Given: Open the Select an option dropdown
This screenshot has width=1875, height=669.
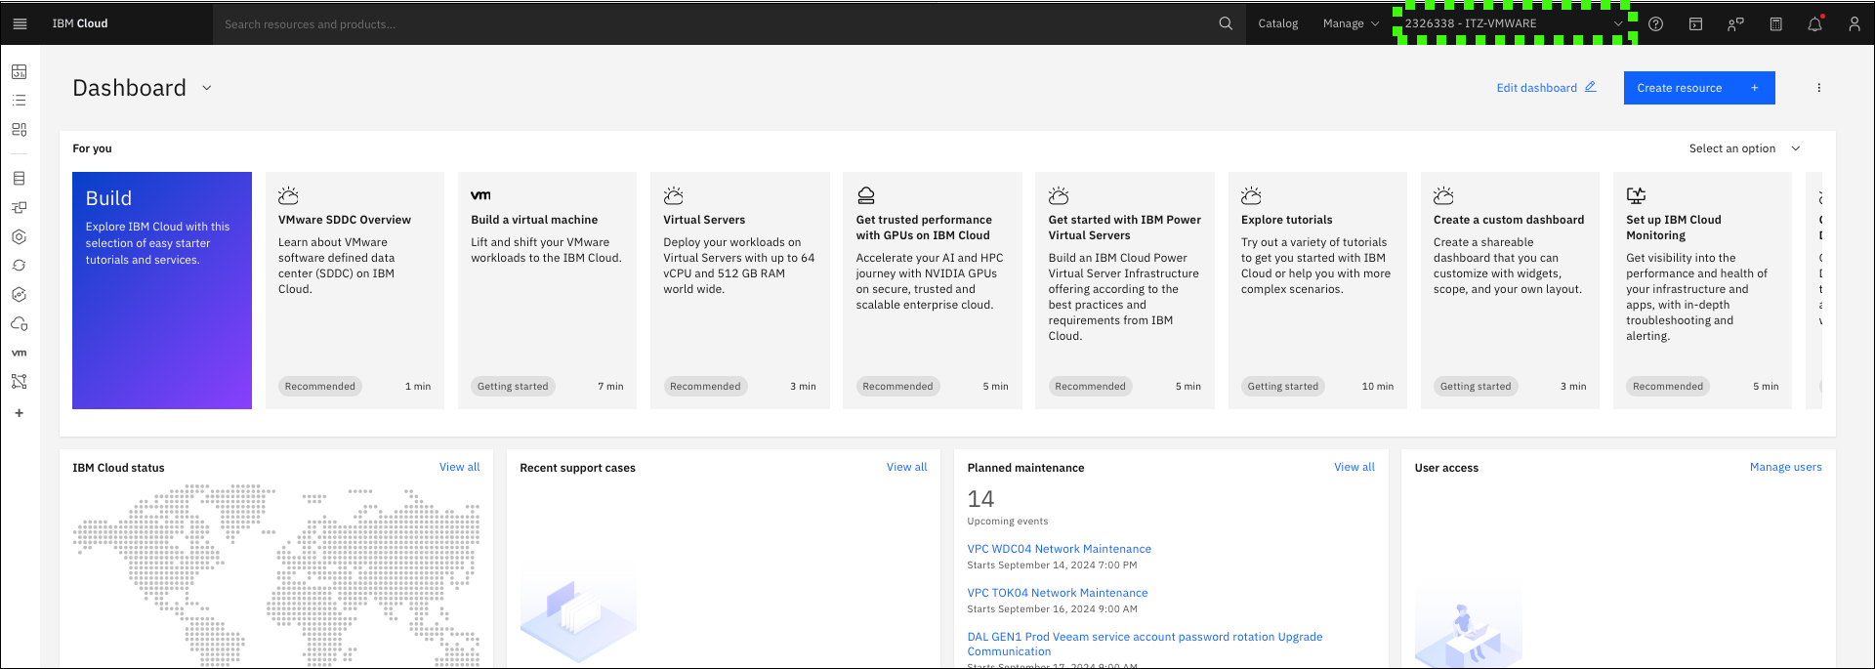Looking at the screenshot, I should [1744, 148].
